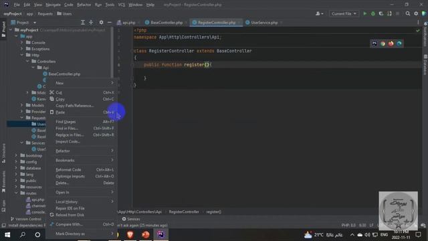428x241 pixels.
Task: Click the ENG language indicator in taskbar
Action: tap(384, 234)
